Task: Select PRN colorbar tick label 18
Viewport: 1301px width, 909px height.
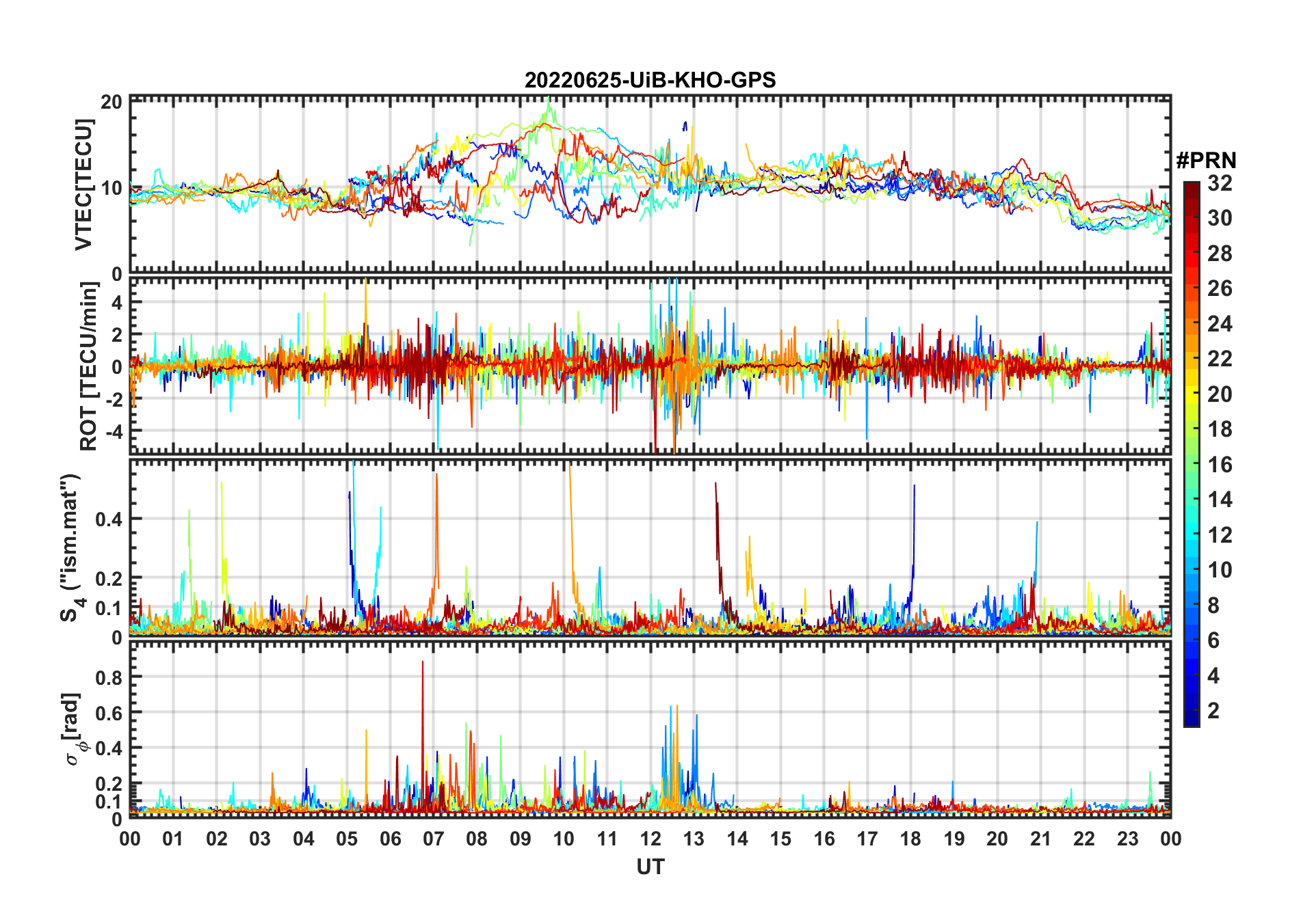Action: pos(1220,429)
